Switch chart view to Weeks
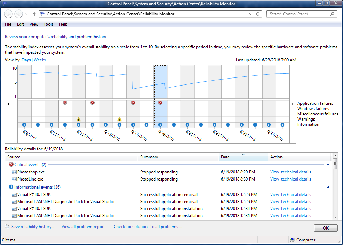Image resolution: width=343 pixels, height=245 pixels. click(x=40, y=60)
